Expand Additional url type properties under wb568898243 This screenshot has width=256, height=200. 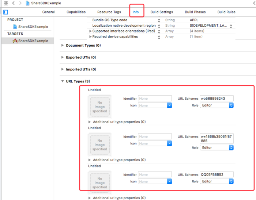(90, 122)
